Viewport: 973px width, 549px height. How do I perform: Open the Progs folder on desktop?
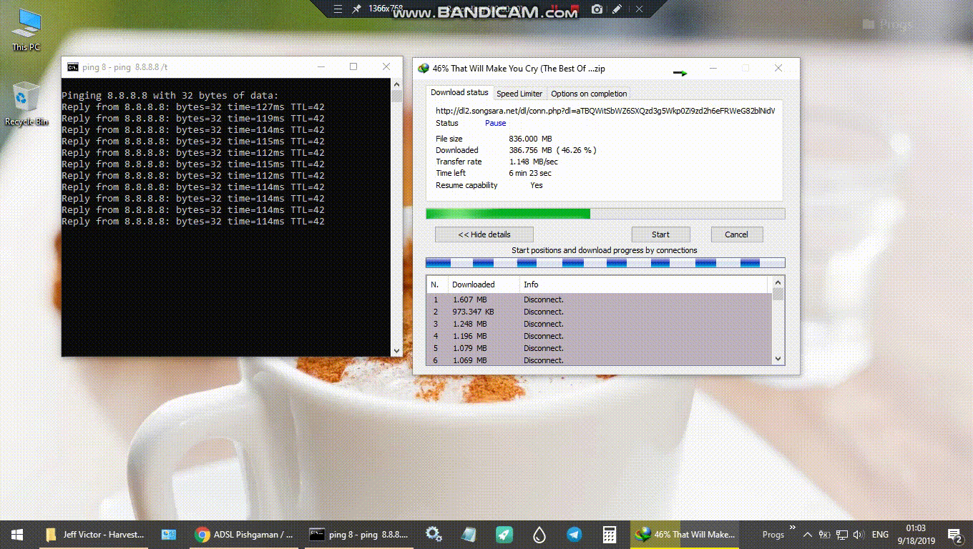pos(887,24)
